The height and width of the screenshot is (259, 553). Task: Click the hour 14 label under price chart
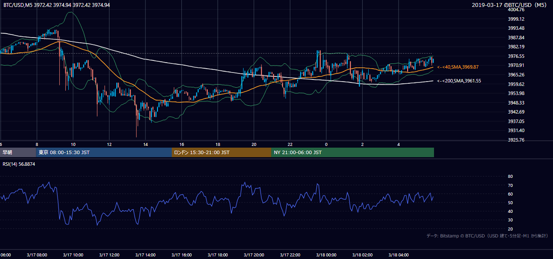point(145,144)
